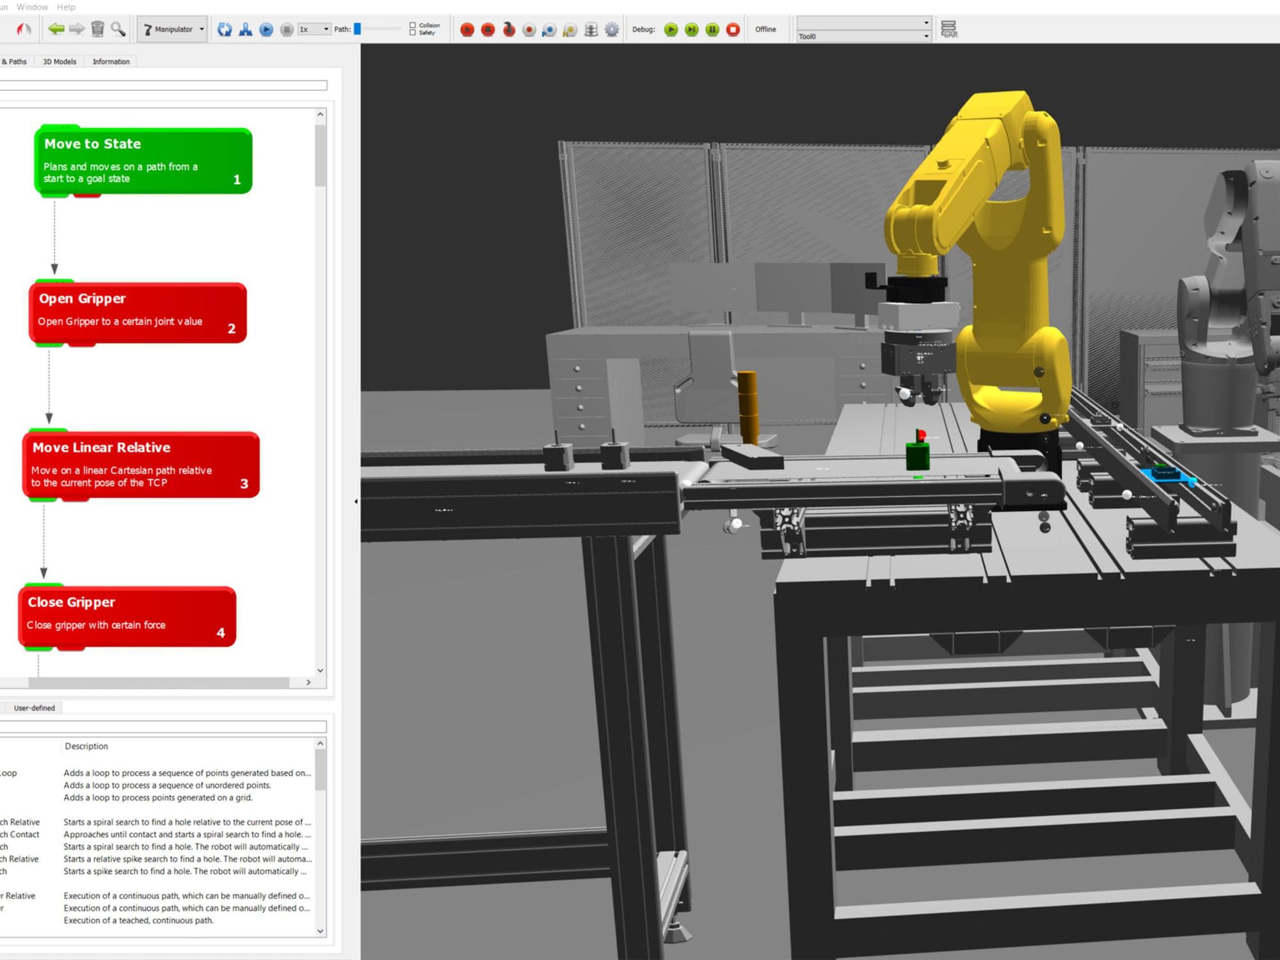The width and height of the screenshot is (1280, 960).
Task: Click the orange cylinder in the 3D scene
Action: click(747, 408)
